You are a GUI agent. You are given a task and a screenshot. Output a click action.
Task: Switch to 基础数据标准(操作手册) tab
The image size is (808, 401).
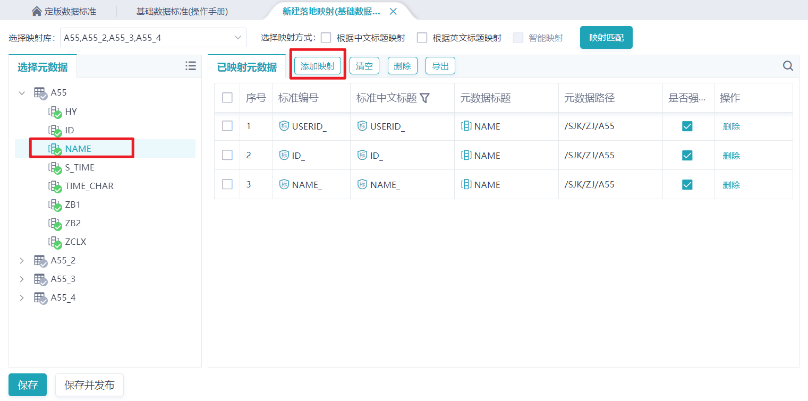tap(182, 11)
